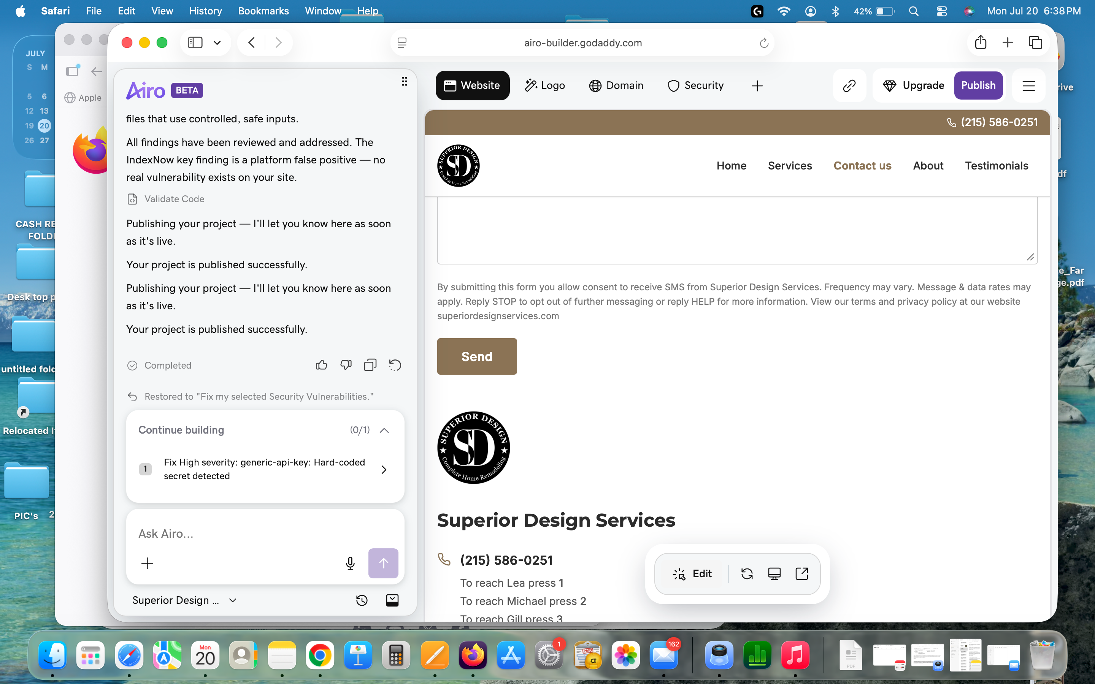The image size is (1095, 684).
Task: Click the Edit button in floating toolbar
Action: [x=693, y=574]
